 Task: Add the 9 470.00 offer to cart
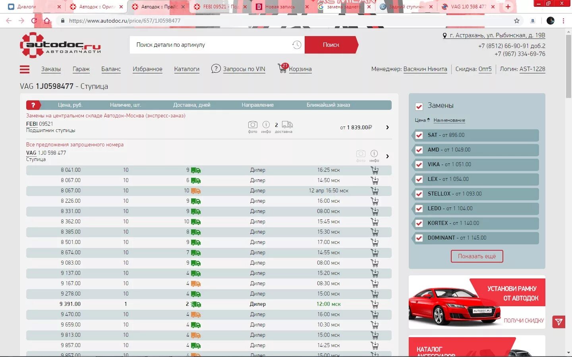pyautogui.click(x=375, y=315)
